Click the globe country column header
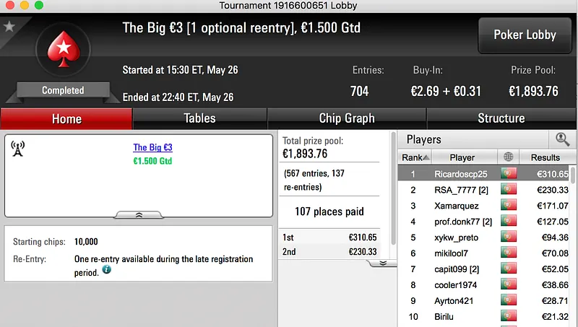 (x=508, y=157)
